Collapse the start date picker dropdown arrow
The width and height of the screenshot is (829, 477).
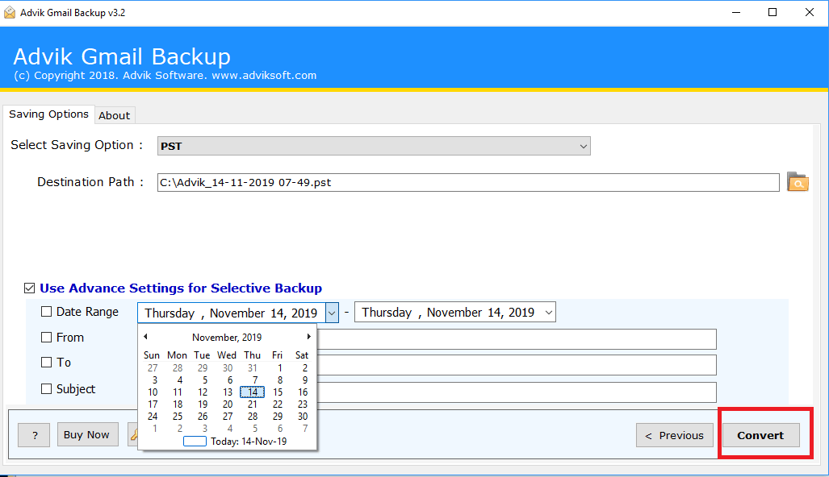coord(332,313)
